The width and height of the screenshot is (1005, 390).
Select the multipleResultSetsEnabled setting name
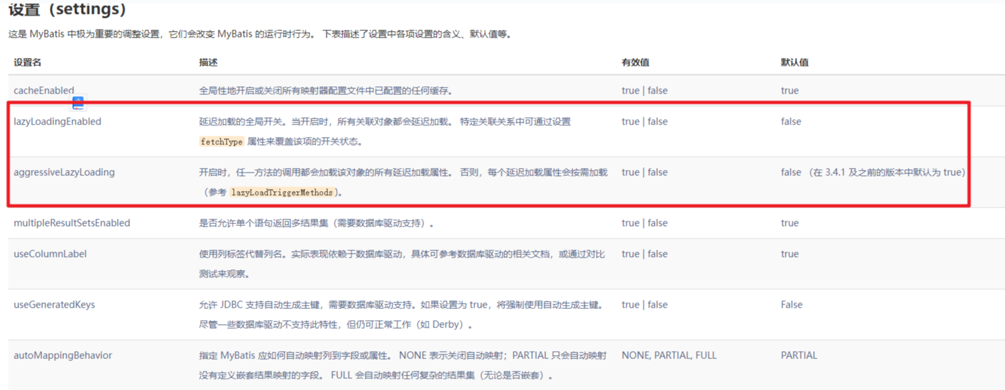coord(72,223)
